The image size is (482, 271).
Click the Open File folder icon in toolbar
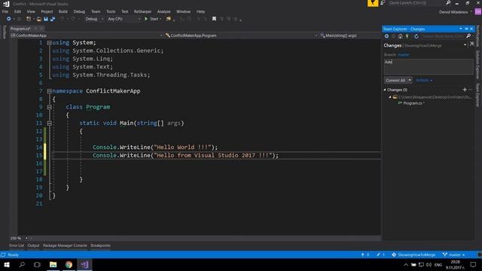[39, 19]
